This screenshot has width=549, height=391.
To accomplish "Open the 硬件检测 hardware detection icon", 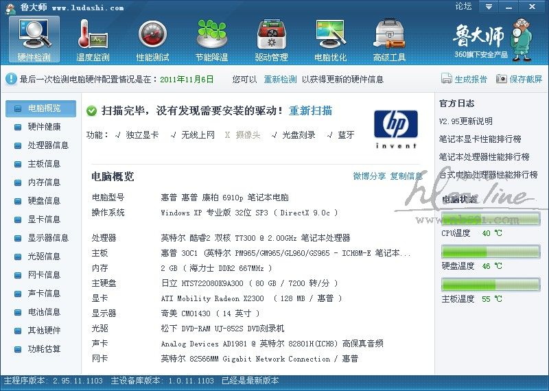I will coord(34,39).
